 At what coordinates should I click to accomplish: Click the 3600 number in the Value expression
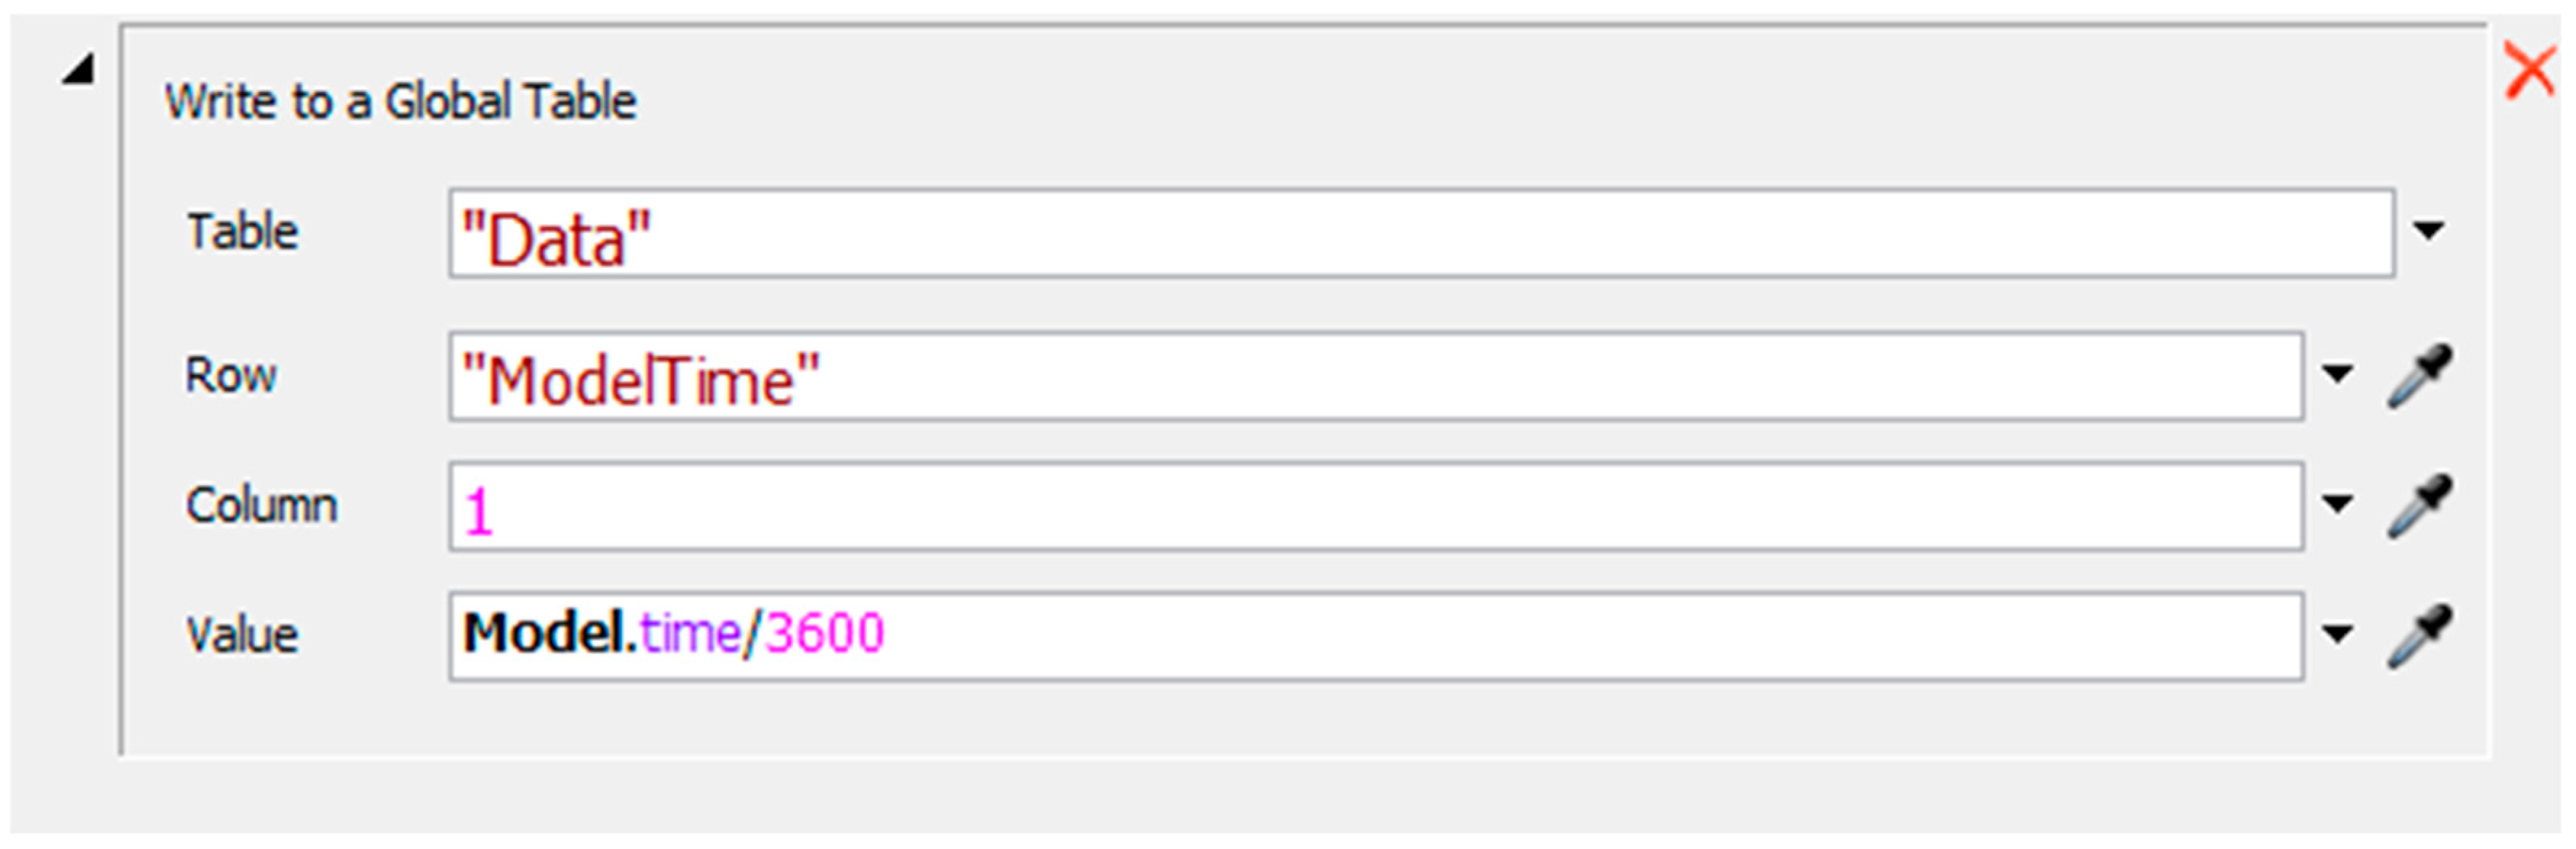point(825,634)
